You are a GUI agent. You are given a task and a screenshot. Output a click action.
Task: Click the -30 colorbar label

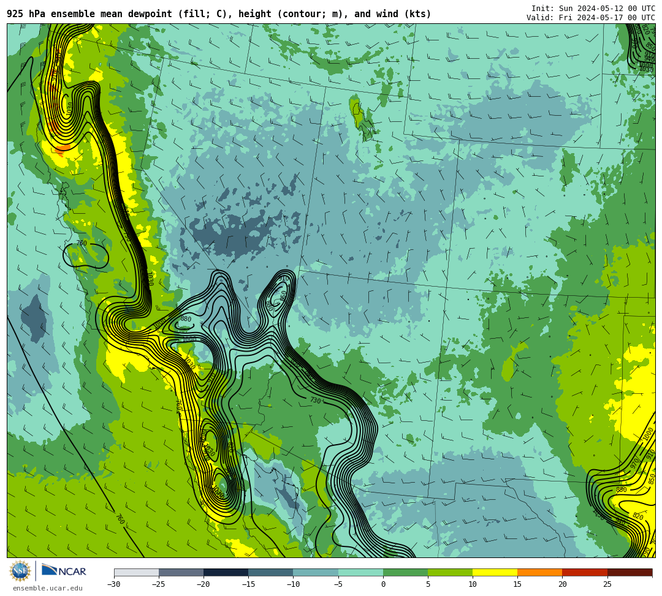pyautogui.click(x=114, y=584)
